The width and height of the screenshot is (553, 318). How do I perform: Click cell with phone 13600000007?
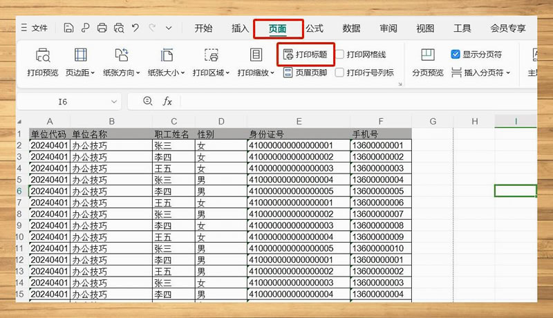[381, 214]
